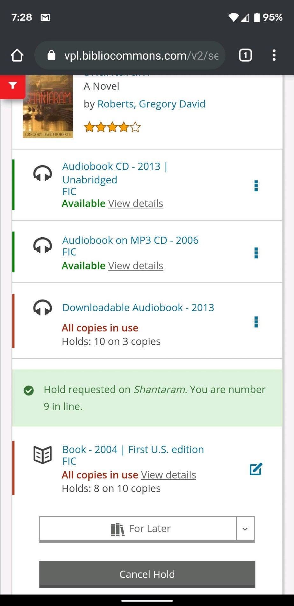Tap the red filter funnel icon
This screenshot has height=606, width=294.
pyautogui.click(x=13, y=85)
